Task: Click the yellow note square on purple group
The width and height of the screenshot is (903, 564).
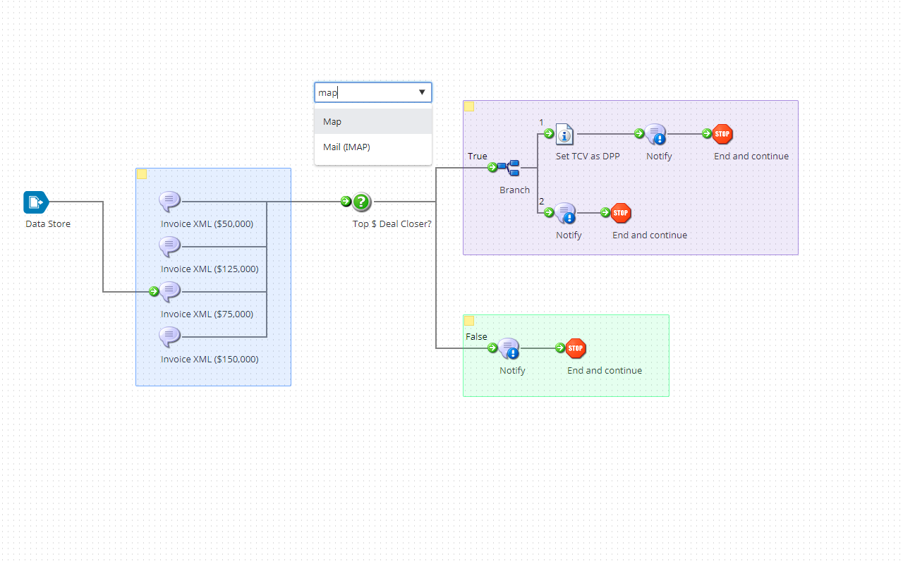Action: 469,106
